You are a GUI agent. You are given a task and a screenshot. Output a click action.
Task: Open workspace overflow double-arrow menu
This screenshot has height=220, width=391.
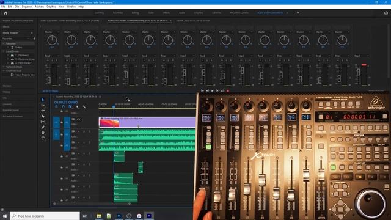[298, 13]
